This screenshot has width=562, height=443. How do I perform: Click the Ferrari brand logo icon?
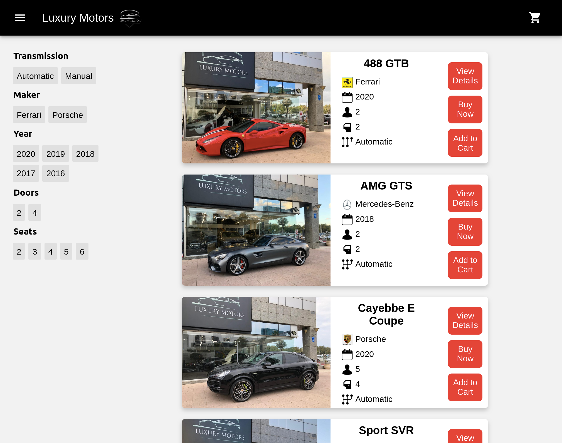tap(347, 82)
